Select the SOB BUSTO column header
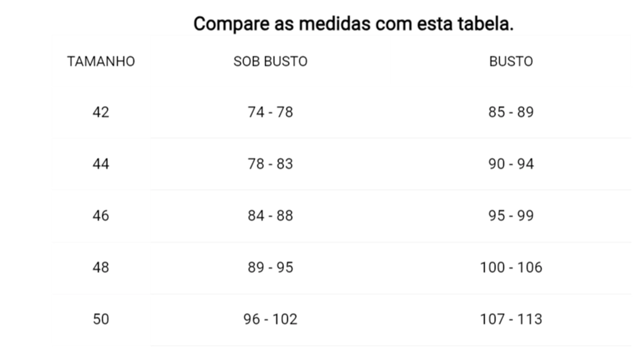 270,62
